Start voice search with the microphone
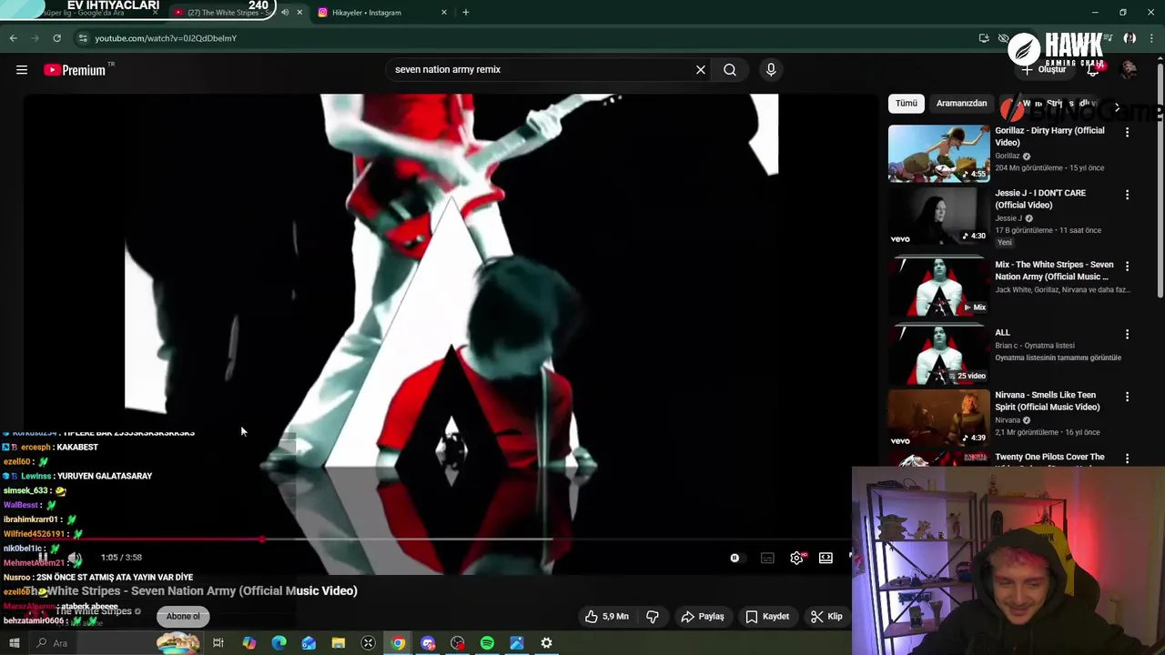The height and width of the screenshot is (655, 1165). (x=771, y=69)
